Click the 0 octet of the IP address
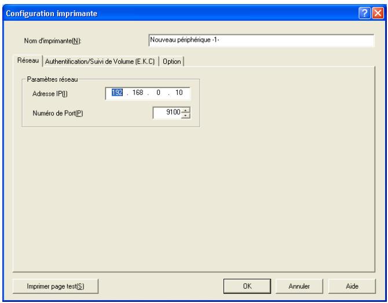The image size is (388, 303). coord(158,93)
